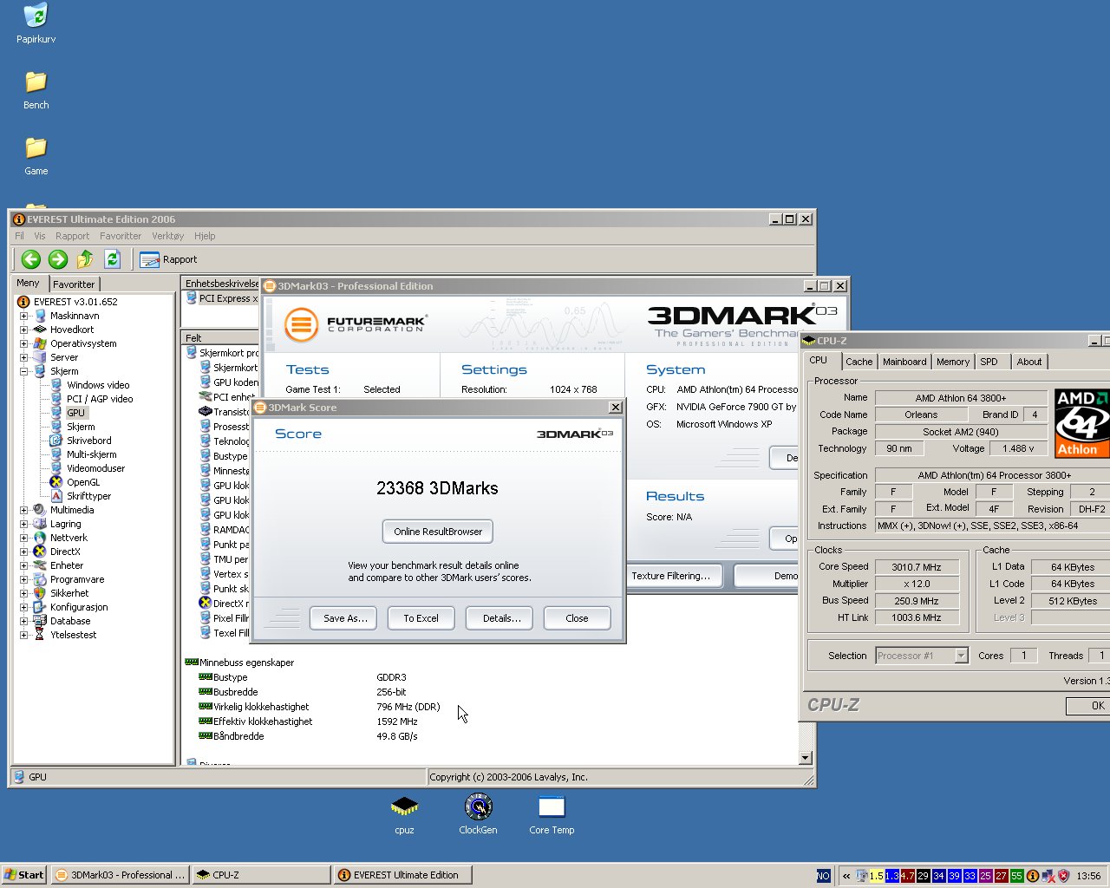1110x888 pixels.
Task: Click the Skrifttyper font icon in the tree
Action: 56,496
